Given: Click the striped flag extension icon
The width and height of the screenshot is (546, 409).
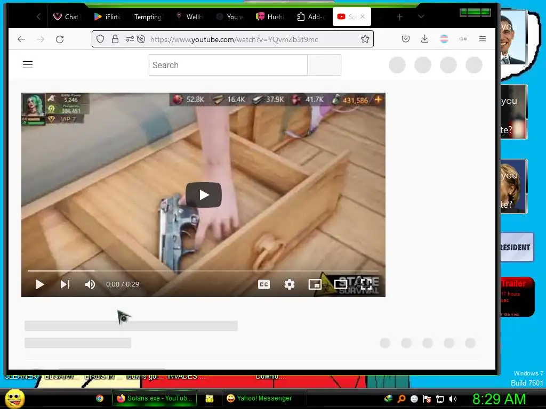Looking at the screenshot, I should [444, 39].
